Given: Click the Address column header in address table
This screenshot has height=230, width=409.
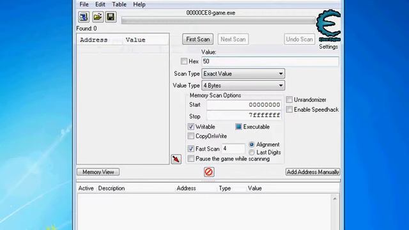Looking at the screenshot, I should [x=186, y=188].
